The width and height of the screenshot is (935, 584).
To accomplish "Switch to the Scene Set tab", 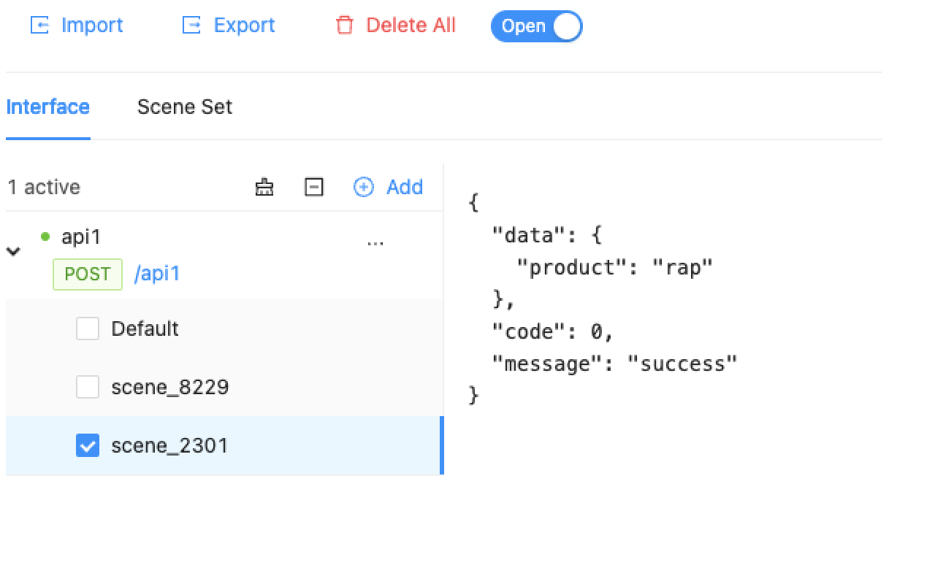I will point(184,107).
